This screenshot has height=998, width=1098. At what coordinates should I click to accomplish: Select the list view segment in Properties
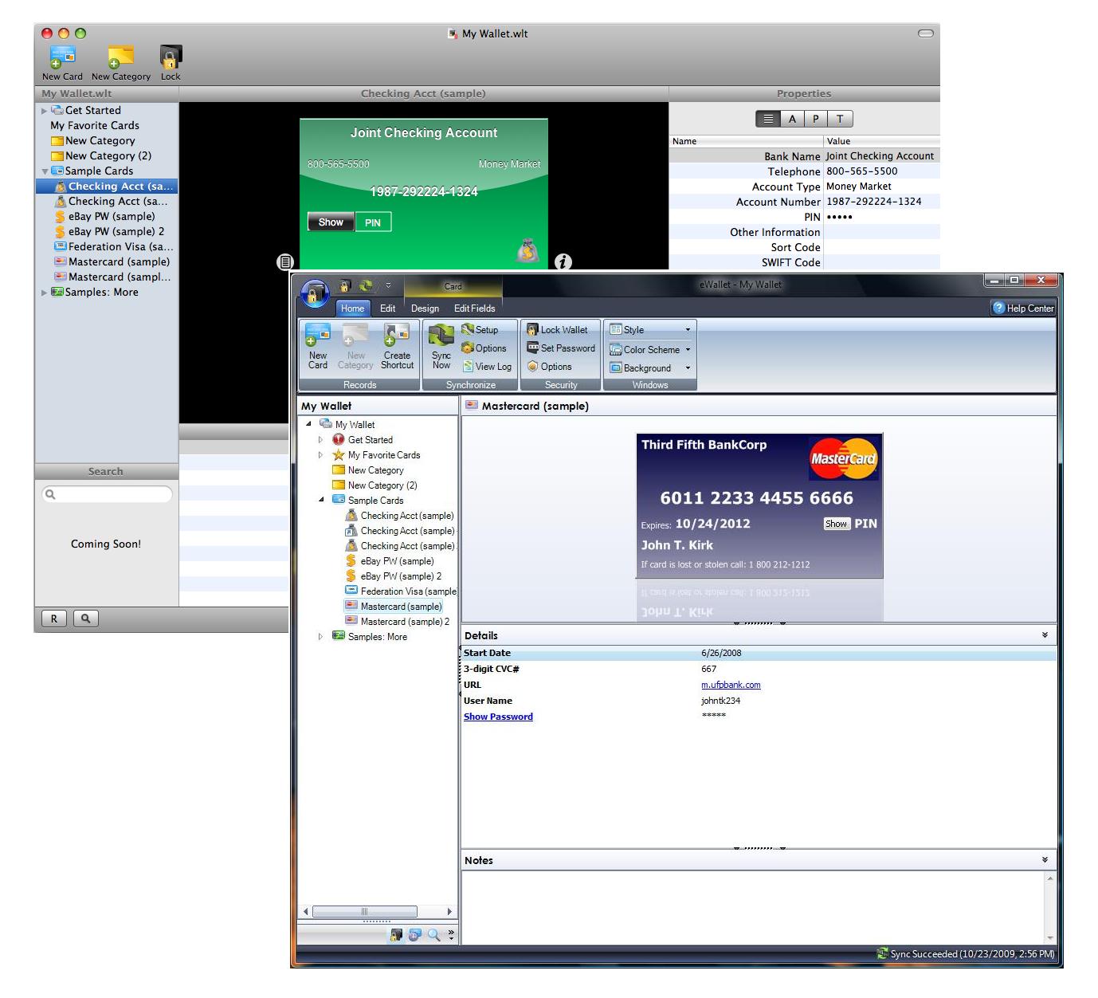[x=768, y=119]
